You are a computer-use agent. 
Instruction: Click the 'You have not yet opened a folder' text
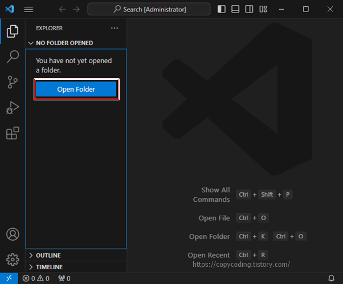(73, 65)
